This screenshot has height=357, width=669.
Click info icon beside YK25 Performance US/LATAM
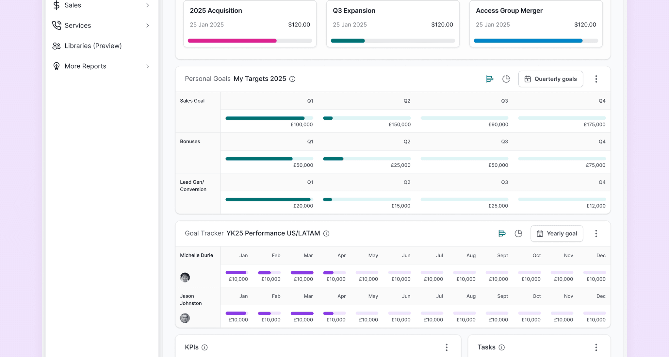tap(326, 233)
